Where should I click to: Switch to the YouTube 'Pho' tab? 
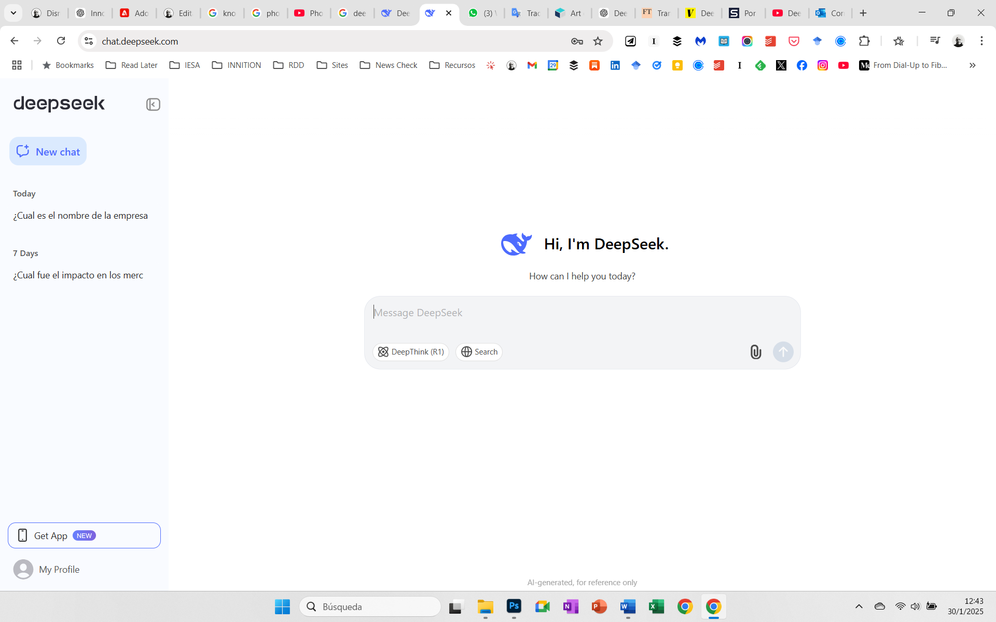click(309, 13)
